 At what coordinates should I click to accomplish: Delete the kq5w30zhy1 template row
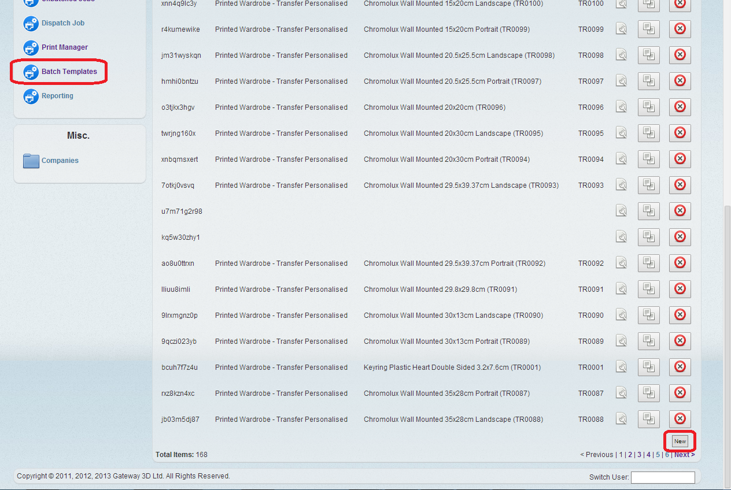(680, 237)
